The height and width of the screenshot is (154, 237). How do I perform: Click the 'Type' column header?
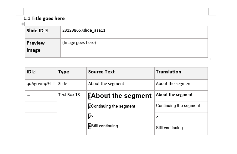point(72,73)
